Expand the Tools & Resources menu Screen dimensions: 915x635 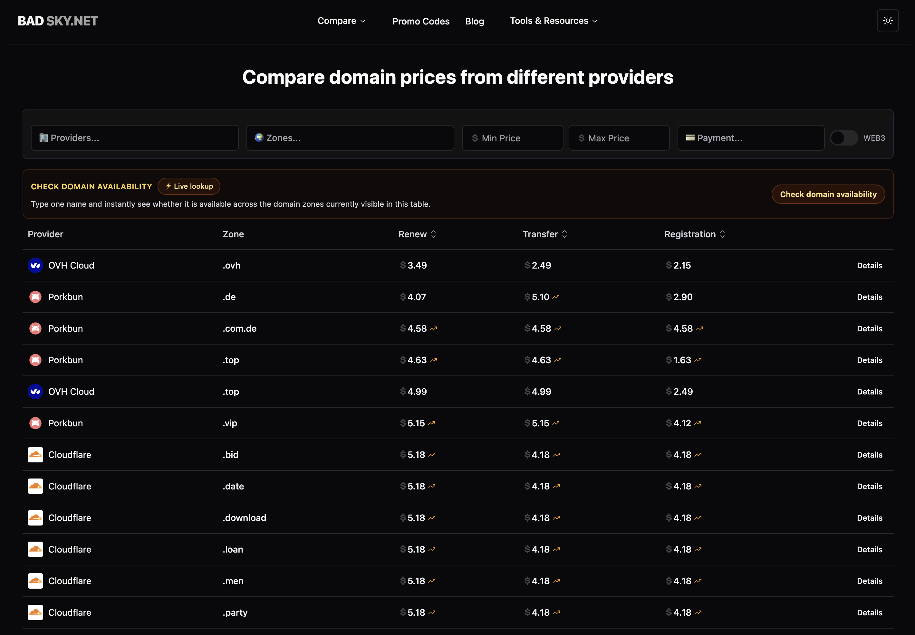point(553,21)
